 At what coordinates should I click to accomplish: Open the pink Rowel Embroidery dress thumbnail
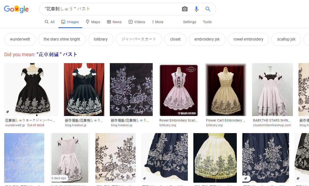[178, 90]
